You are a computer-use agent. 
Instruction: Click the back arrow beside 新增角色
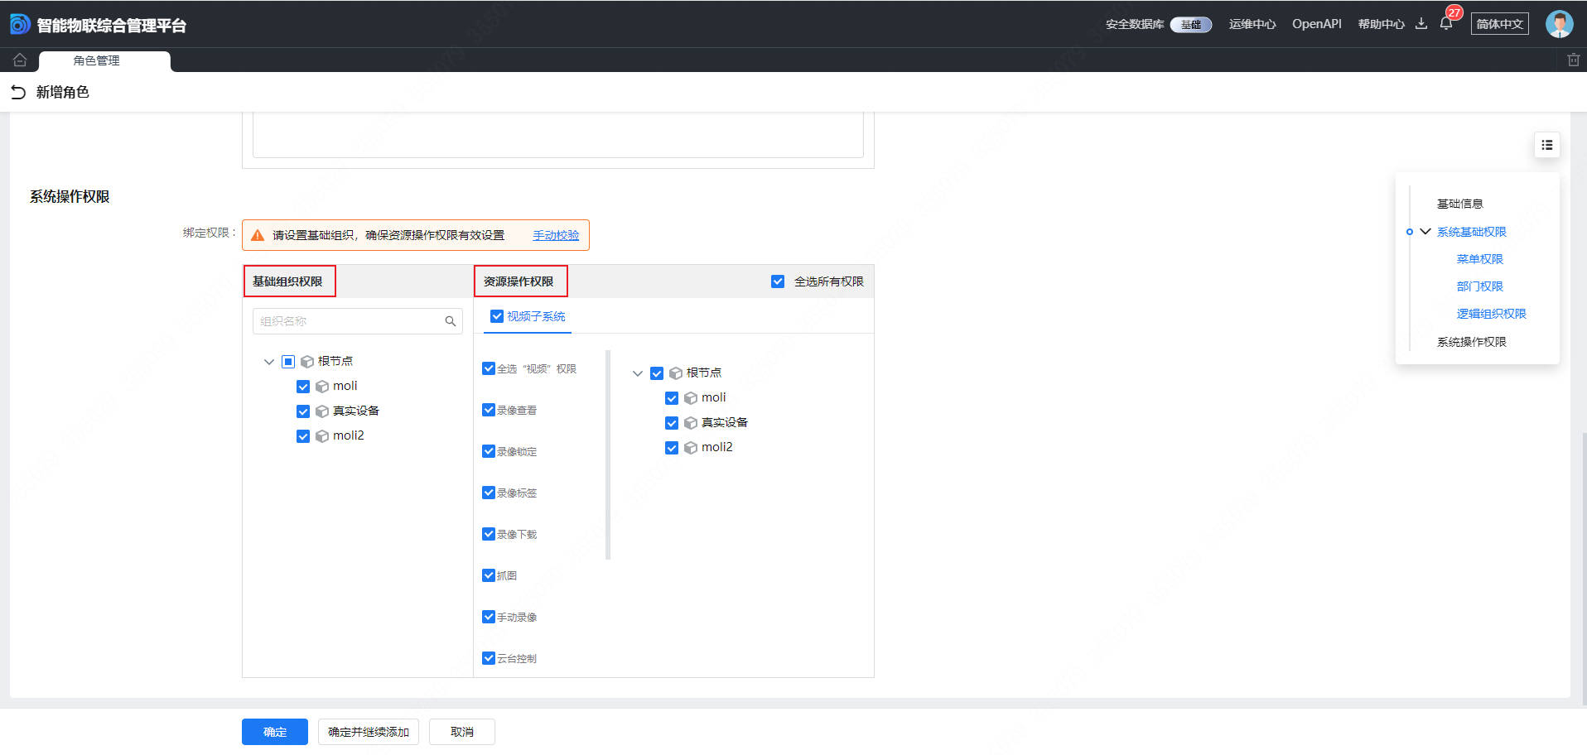pyautogui.click(x=18, y=92)
